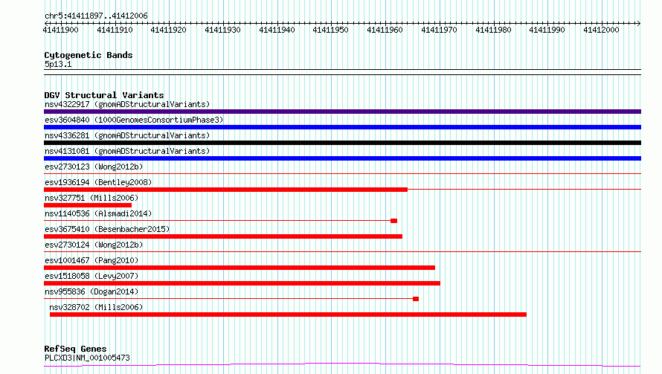Open esv2730123 (Wong2012b) variant label
The height and width of the screenshot is (374, 662).
tap(94, 167)
